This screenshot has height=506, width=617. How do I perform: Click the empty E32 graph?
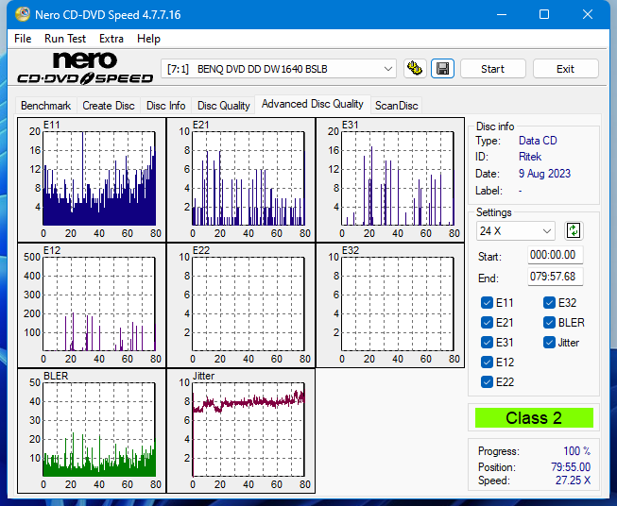390,306
